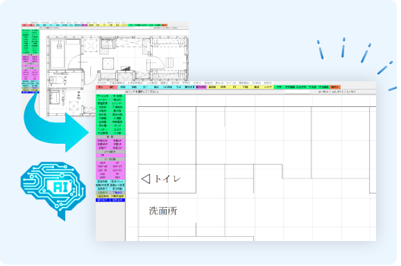Open the 表示 menu in the menu bar
Viewport: 401px width, 266px height.
219,83
